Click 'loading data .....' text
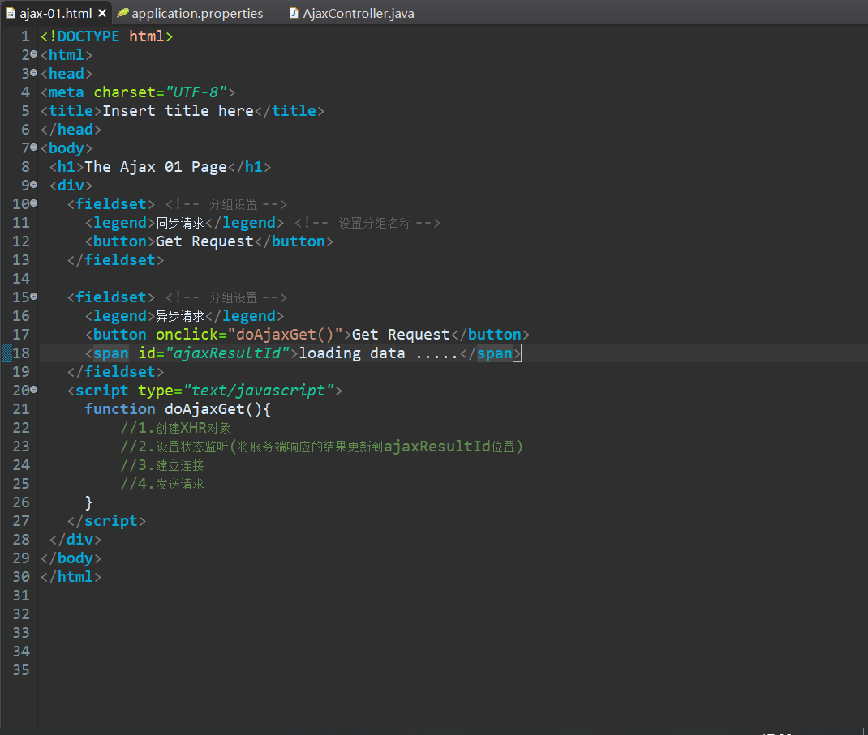This screenshot has height=735, width=868. click(x=379, y=353)
